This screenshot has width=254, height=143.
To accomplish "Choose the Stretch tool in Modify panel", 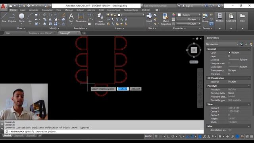I will pos(45,24).
